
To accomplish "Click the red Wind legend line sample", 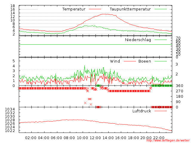I will click(130, 61).
